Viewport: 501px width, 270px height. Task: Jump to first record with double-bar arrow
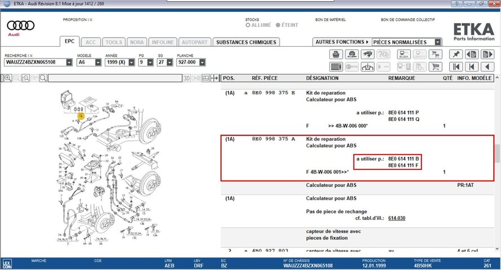(456, 67)
